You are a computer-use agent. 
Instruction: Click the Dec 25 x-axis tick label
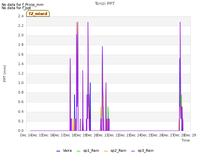coord(147,135)
